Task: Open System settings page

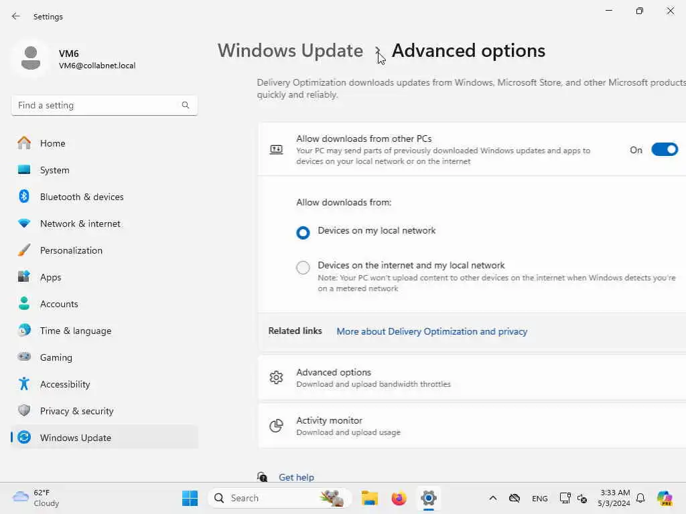Action: (x=55, y=169)
